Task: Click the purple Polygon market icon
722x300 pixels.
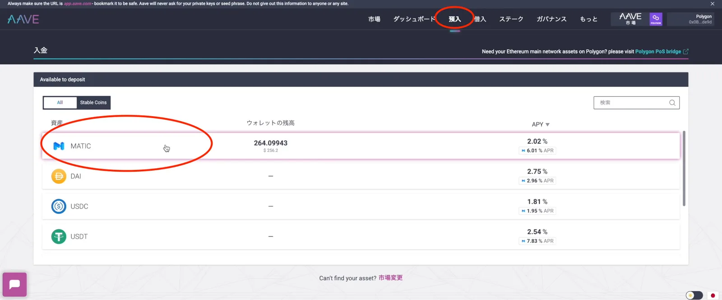Action: (x=656, y=19)
